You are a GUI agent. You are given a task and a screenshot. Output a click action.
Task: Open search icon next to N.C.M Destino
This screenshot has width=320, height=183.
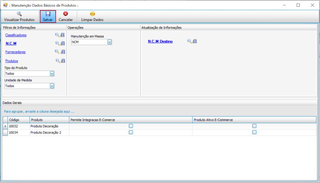point(190,41)
